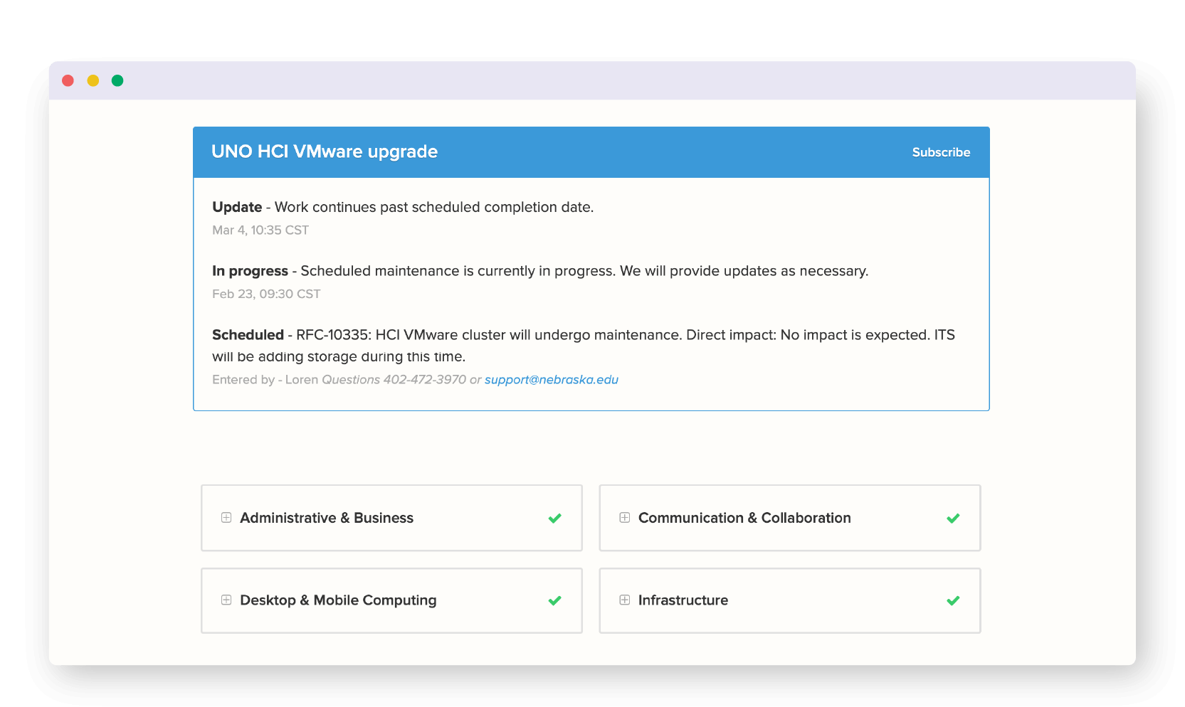Screen dimensions: 1185x707
Task: Click the red window close dot
Action: pyautogui.click(x=68, y=80)
